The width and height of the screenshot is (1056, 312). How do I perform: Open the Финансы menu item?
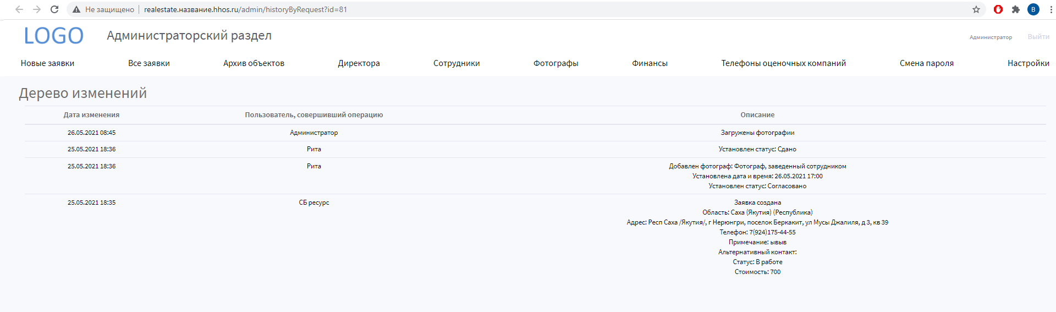(x=650, y=63)
